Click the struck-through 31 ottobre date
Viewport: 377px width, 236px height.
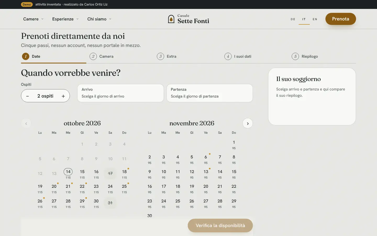[x=110, y=203]
